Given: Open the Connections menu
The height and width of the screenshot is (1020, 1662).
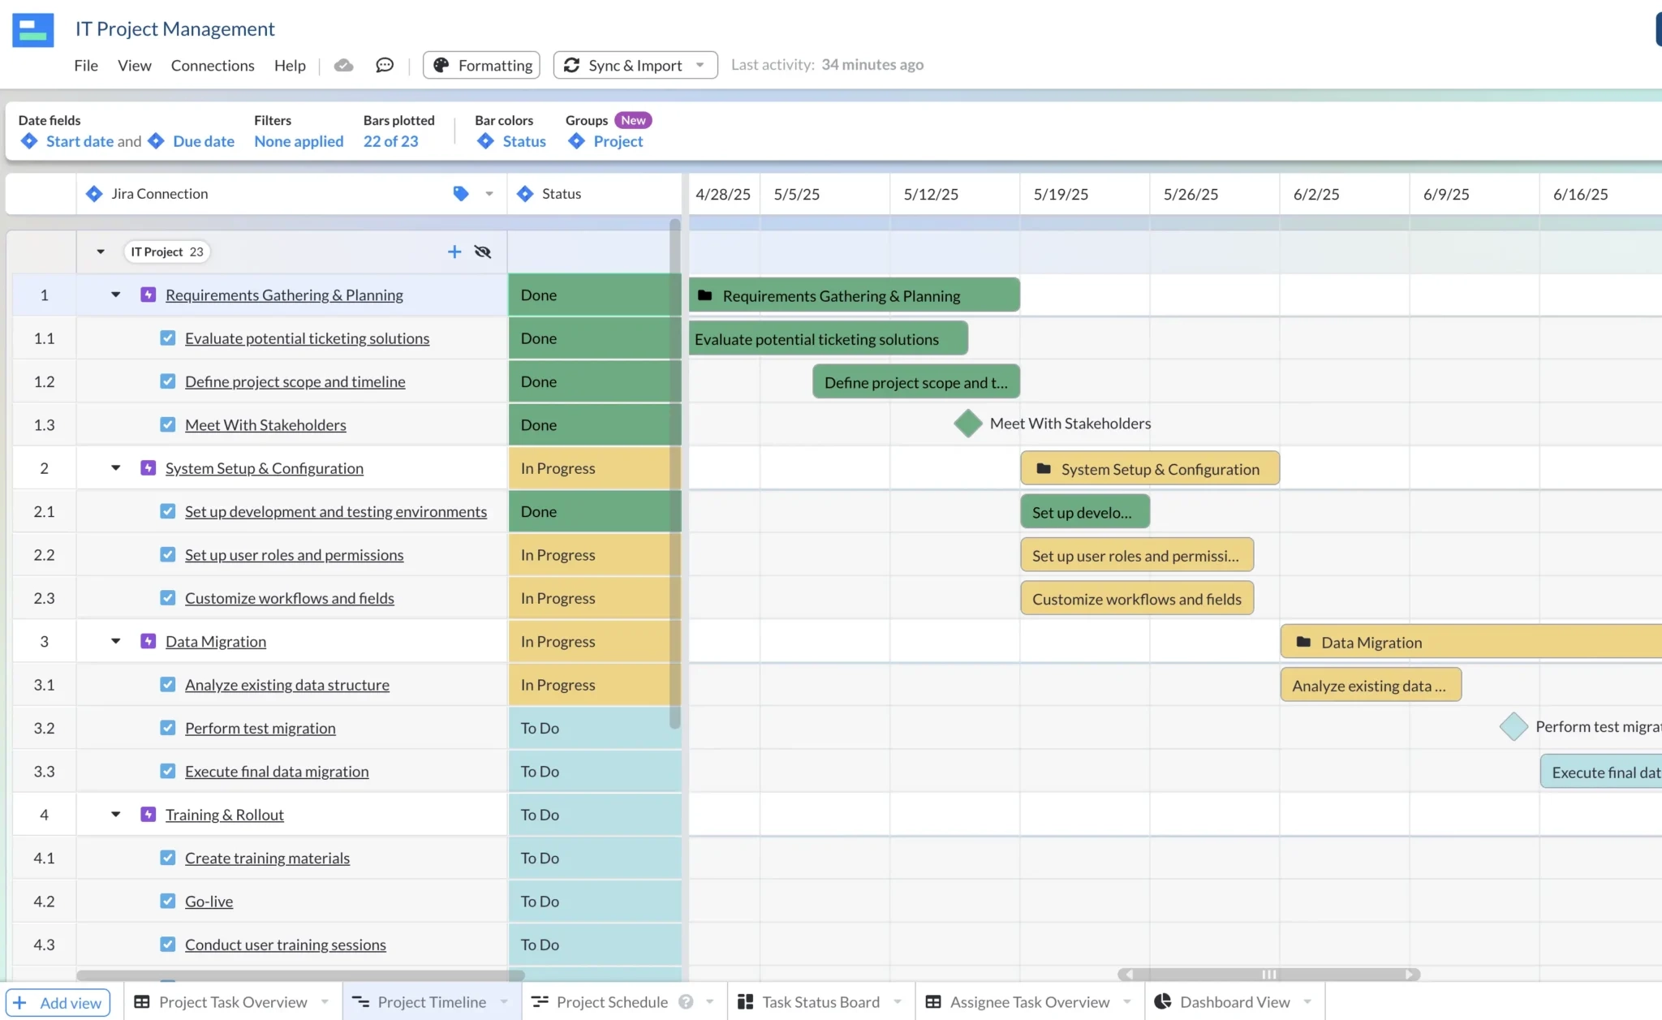Looking at the screenshot, I should [x=212, y=65].
